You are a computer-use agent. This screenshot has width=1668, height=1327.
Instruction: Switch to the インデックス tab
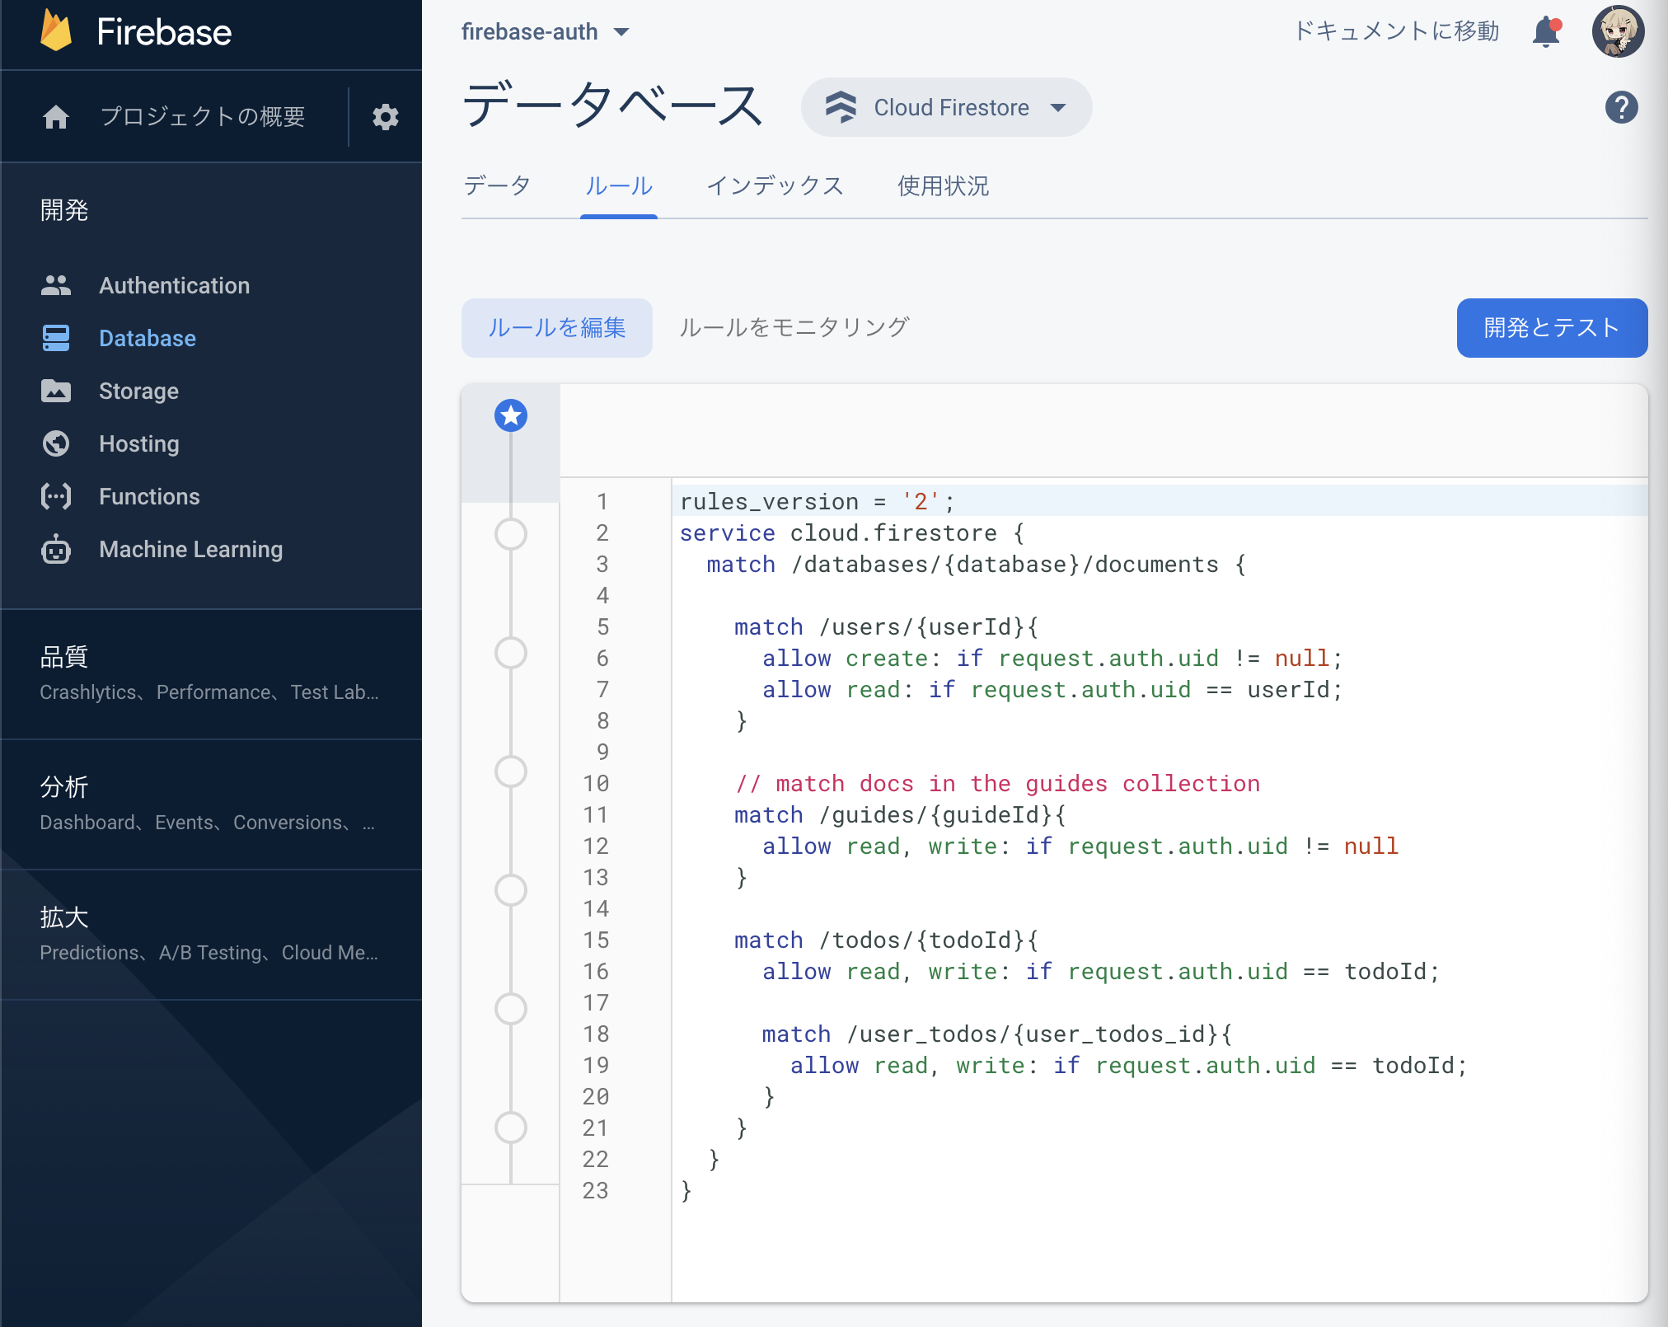pyautogui.click(x=775, y=186)
